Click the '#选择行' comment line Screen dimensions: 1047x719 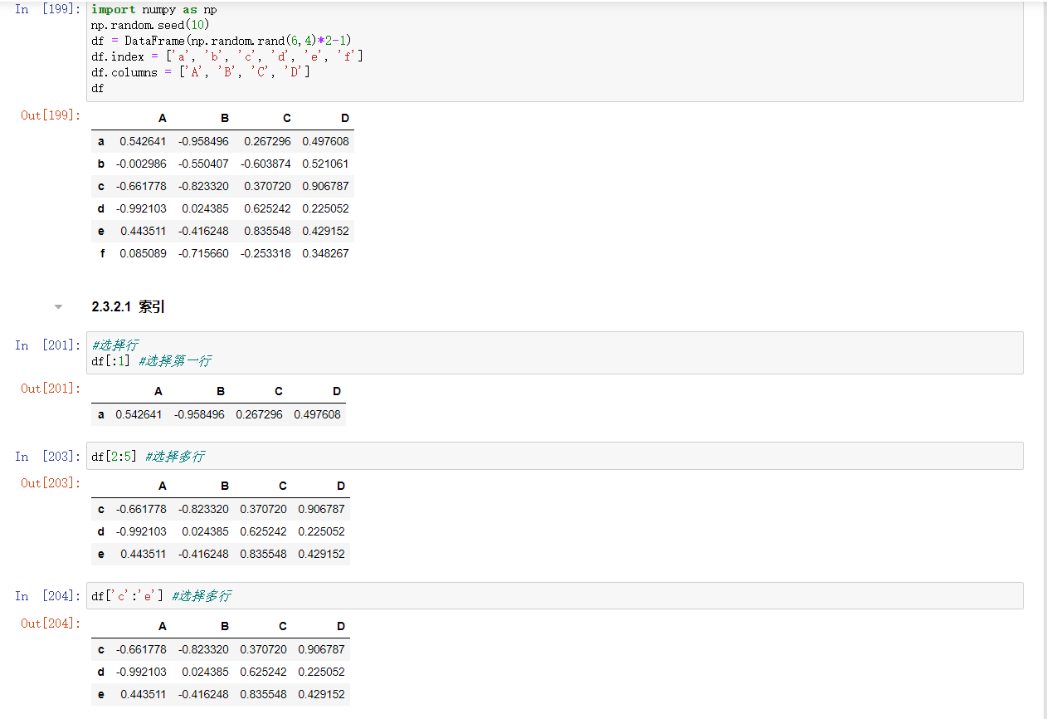tap(114, 345)
